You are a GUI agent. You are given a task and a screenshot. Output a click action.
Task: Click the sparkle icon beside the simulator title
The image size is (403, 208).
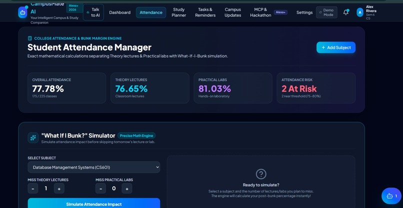33,138
